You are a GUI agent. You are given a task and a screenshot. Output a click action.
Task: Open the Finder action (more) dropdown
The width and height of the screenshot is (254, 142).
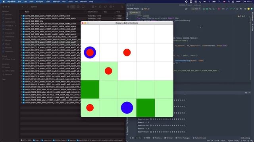[112, 7]
